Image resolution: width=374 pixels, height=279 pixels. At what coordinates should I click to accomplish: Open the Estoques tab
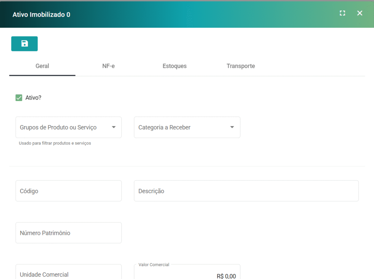click(175, 66)
